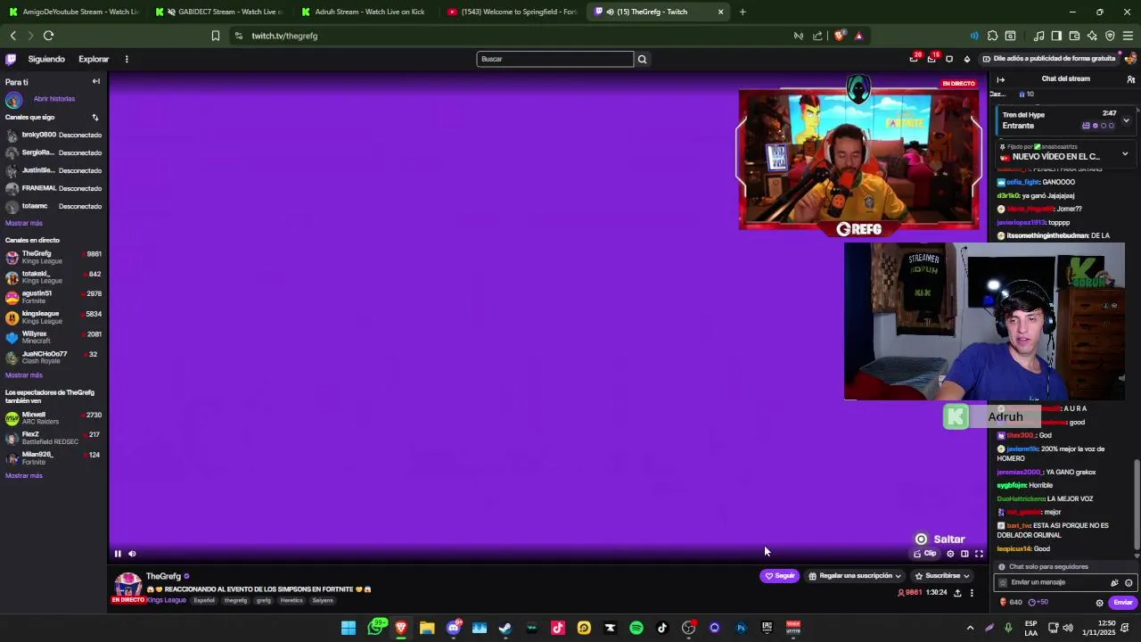Collapse the chat panel

tap(1001, 79)
